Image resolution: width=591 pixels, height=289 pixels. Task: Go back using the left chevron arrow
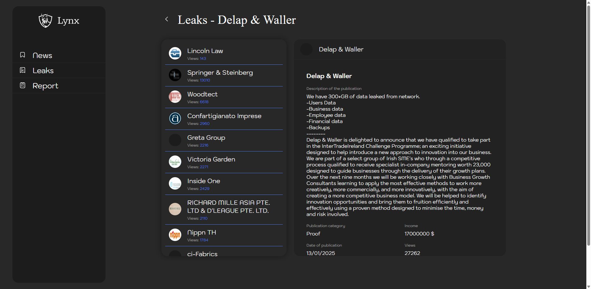pos(167,19)
